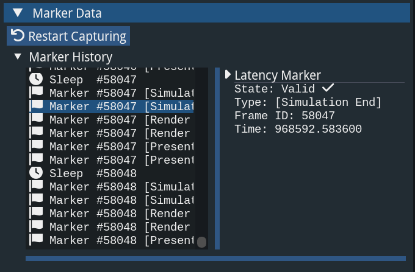Collapse the Marker Data section

click(x=18, y=13)
